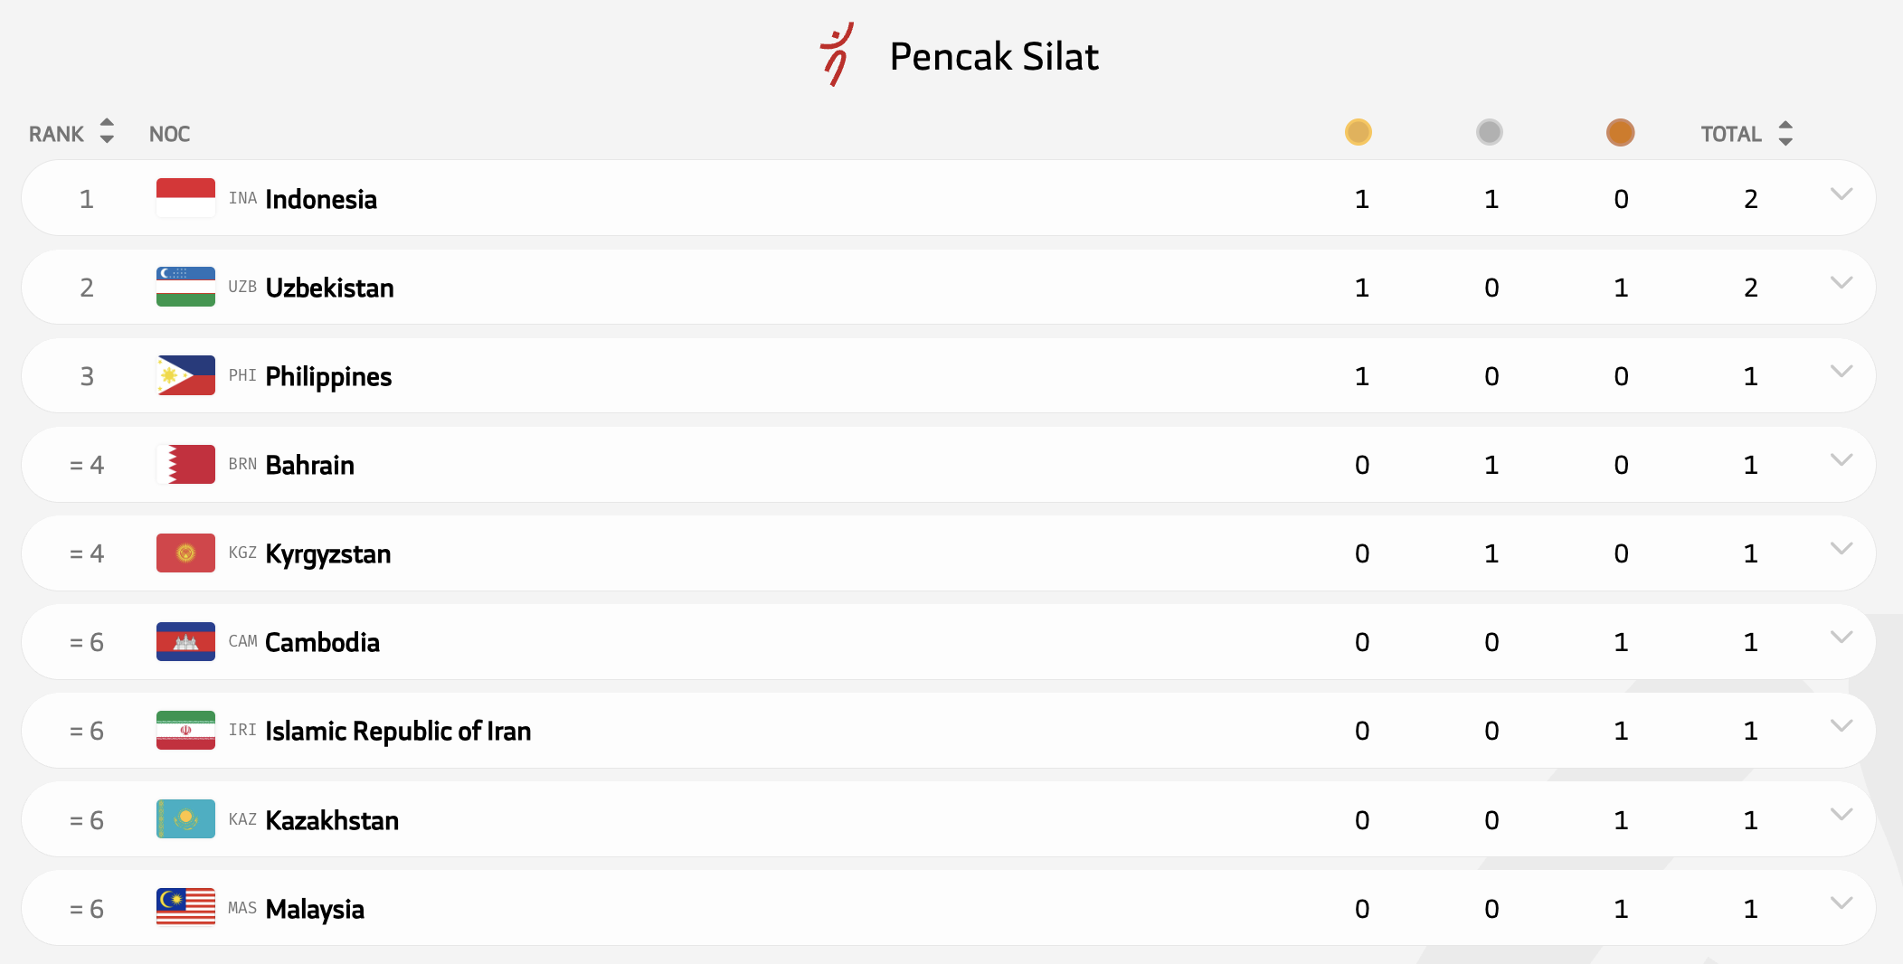Click the silver medal column icon
This screenshot has height=964, width=1903.
[1489, 132]
